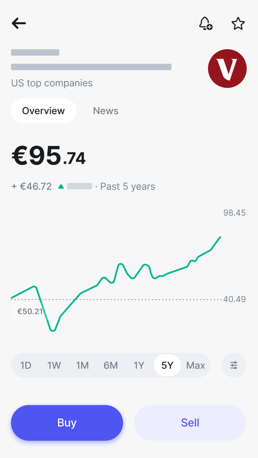Select the 1D chart range
258x458 pixels.
(26, 365)
